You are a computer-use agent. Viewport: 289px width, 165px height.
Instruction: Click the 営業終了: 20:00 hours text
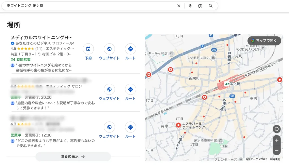tap(38, 97)
